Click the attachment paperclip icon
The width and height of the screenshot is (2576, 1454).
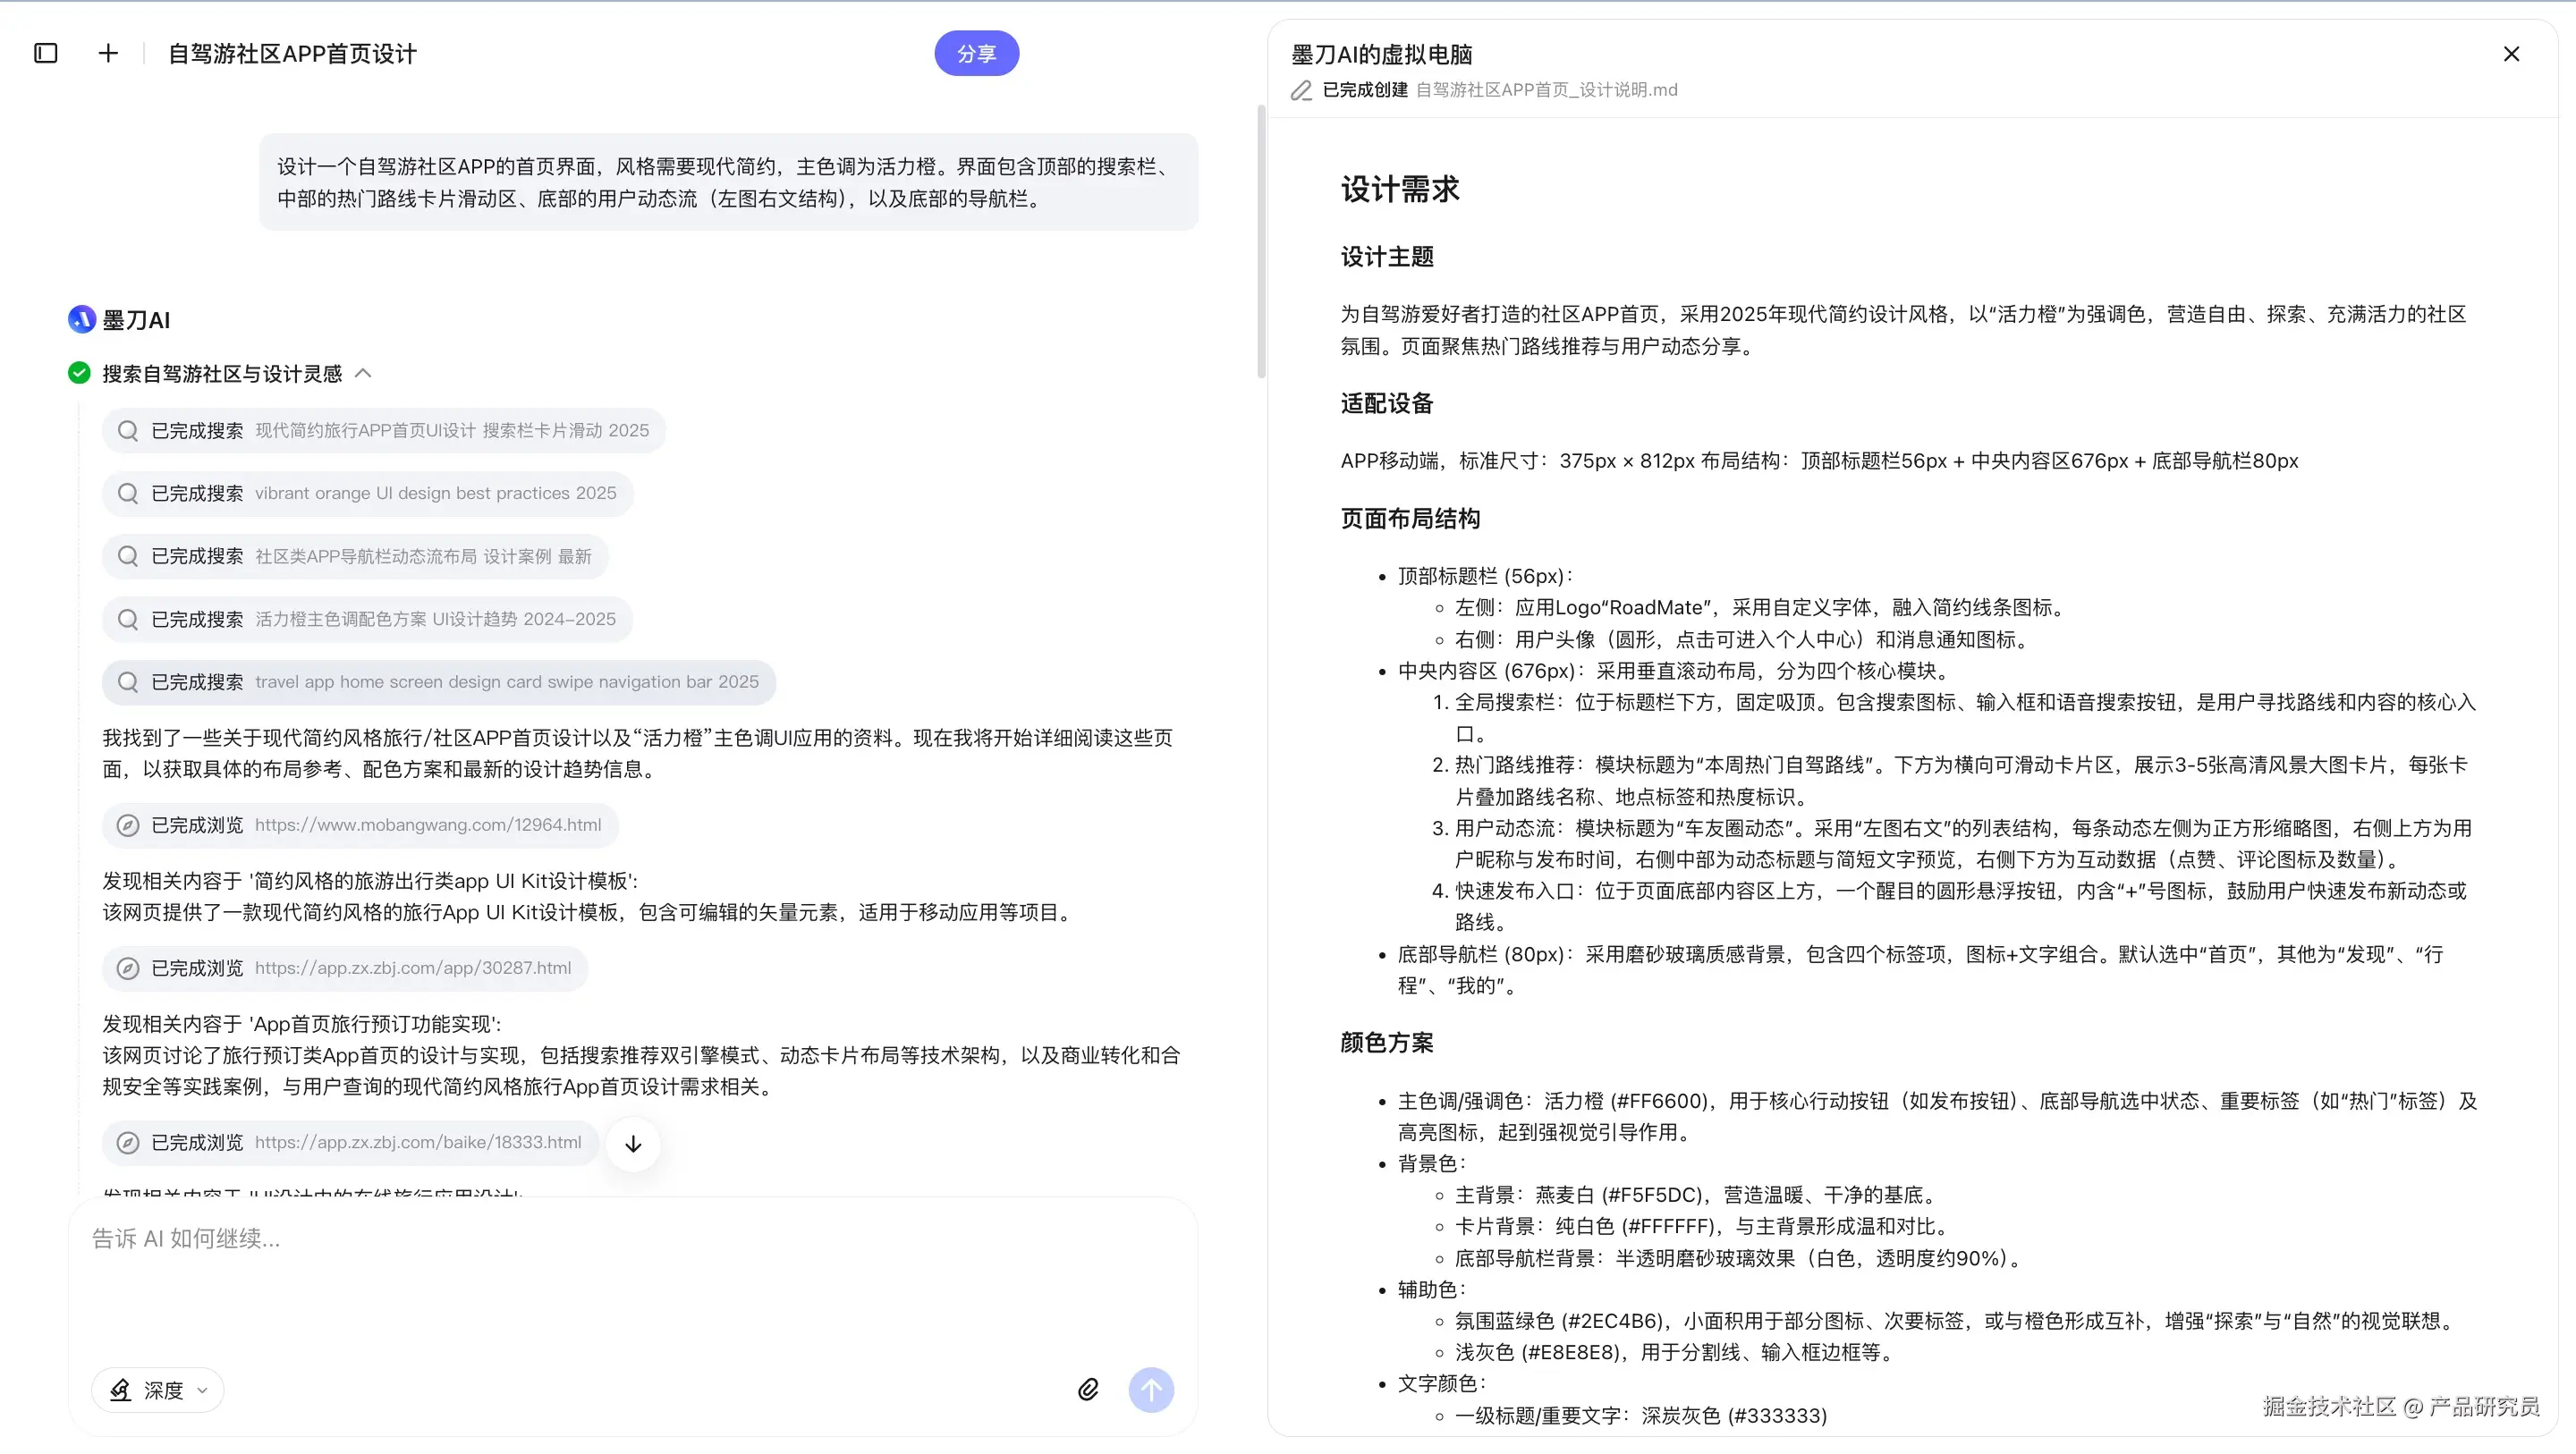[x=1088, y=1389]
